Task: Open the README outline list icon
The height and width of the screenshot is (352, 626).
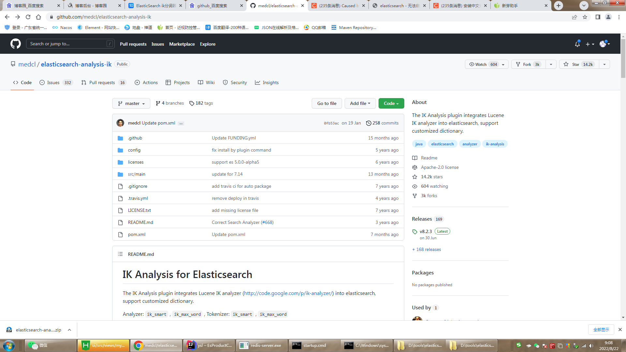Action: point(120,254)
